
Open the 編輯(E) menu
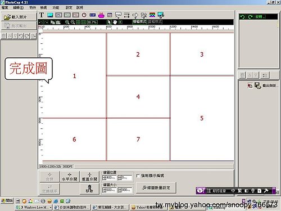(x=19, y=7)
